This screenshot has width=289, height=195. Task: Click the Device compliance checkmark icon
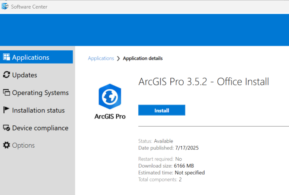click(6, 128)
